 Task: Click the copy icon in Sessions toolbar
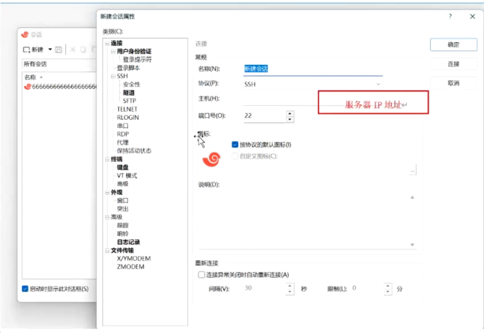click(83, 49)
